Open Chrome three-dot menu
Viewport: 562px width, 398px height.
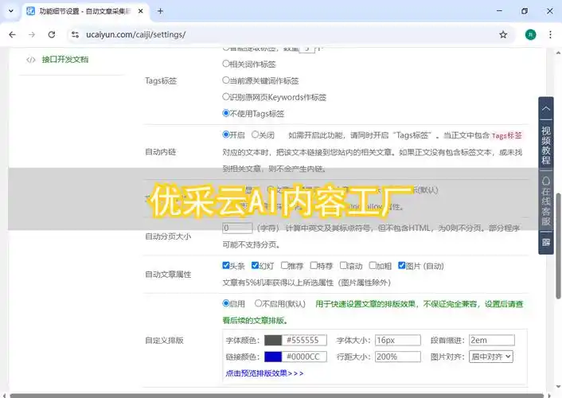pos(550,34)
